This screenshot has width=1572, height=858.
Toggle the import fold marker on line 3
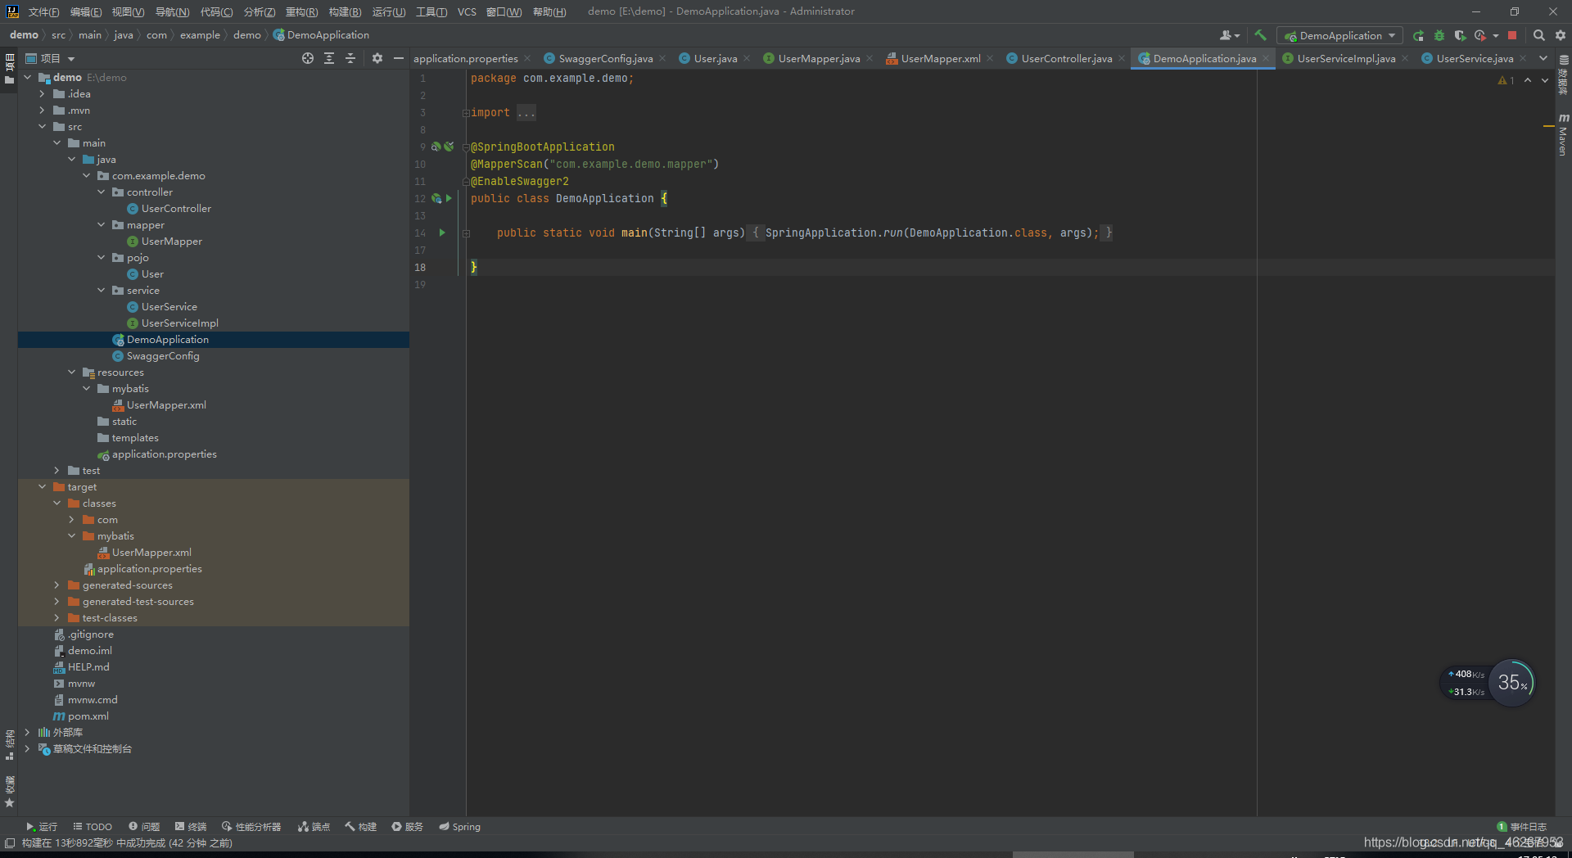tap(465, 113)
